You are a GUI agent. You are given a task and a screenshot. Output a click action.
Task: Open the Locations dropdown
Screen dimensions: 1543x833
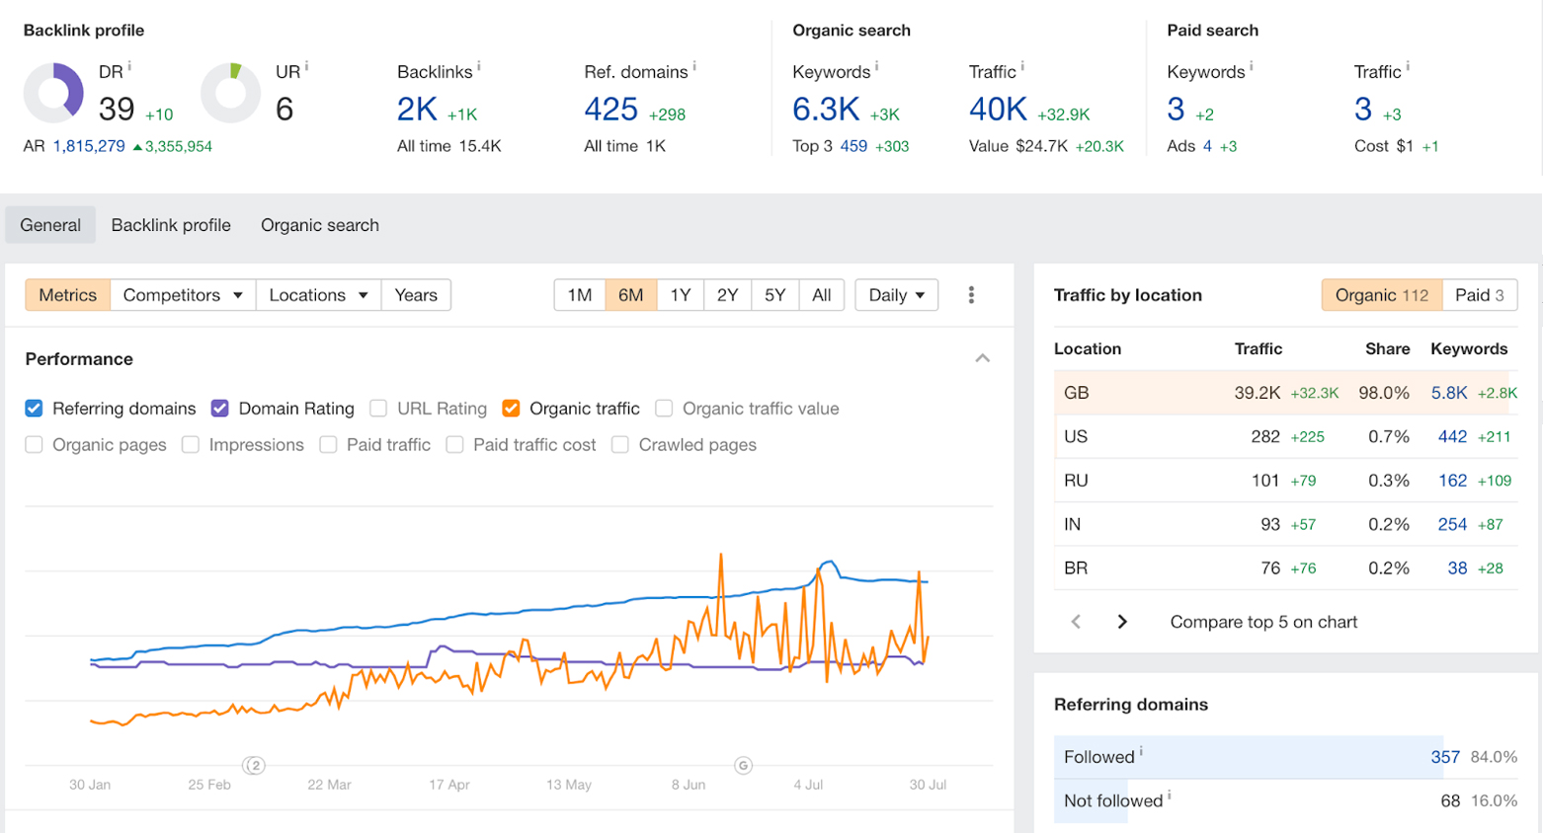pyautogui.click(x=318, y=295)
